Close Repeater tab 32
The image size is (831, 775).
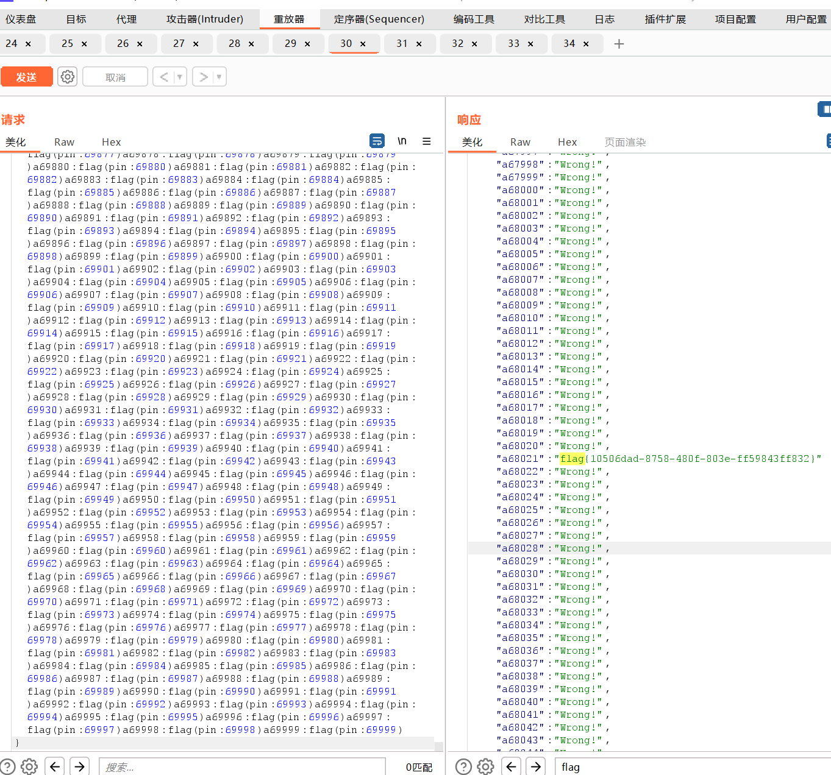(474, 44)
